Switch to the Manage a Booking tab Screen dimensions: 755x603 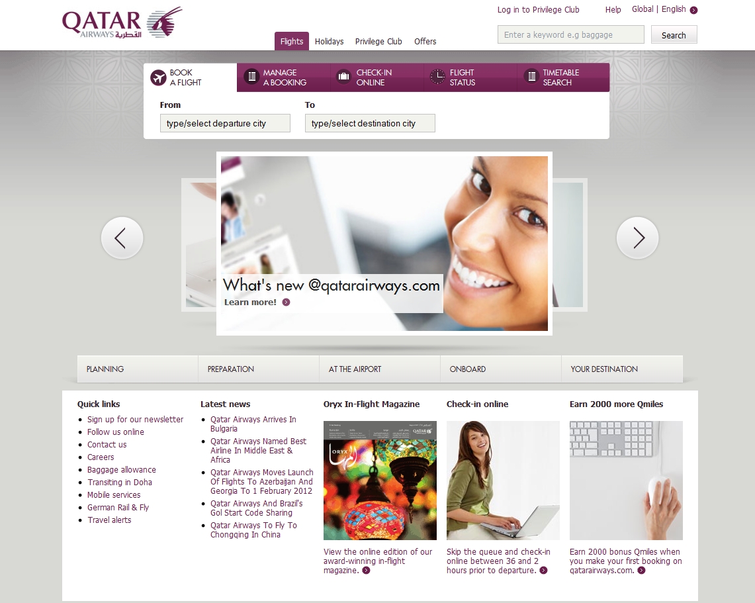[x=284, y=77]
